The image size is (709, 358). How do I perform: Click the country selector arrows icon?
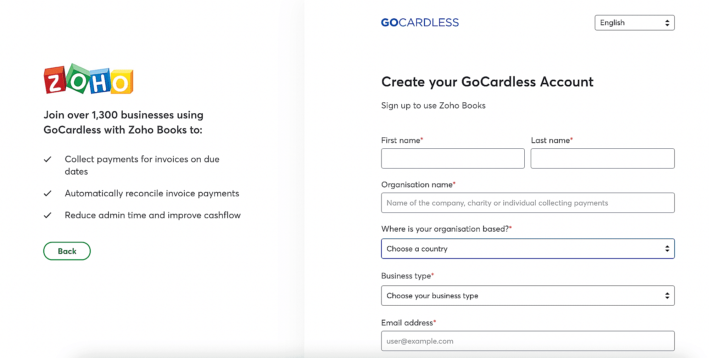(667, 249)
